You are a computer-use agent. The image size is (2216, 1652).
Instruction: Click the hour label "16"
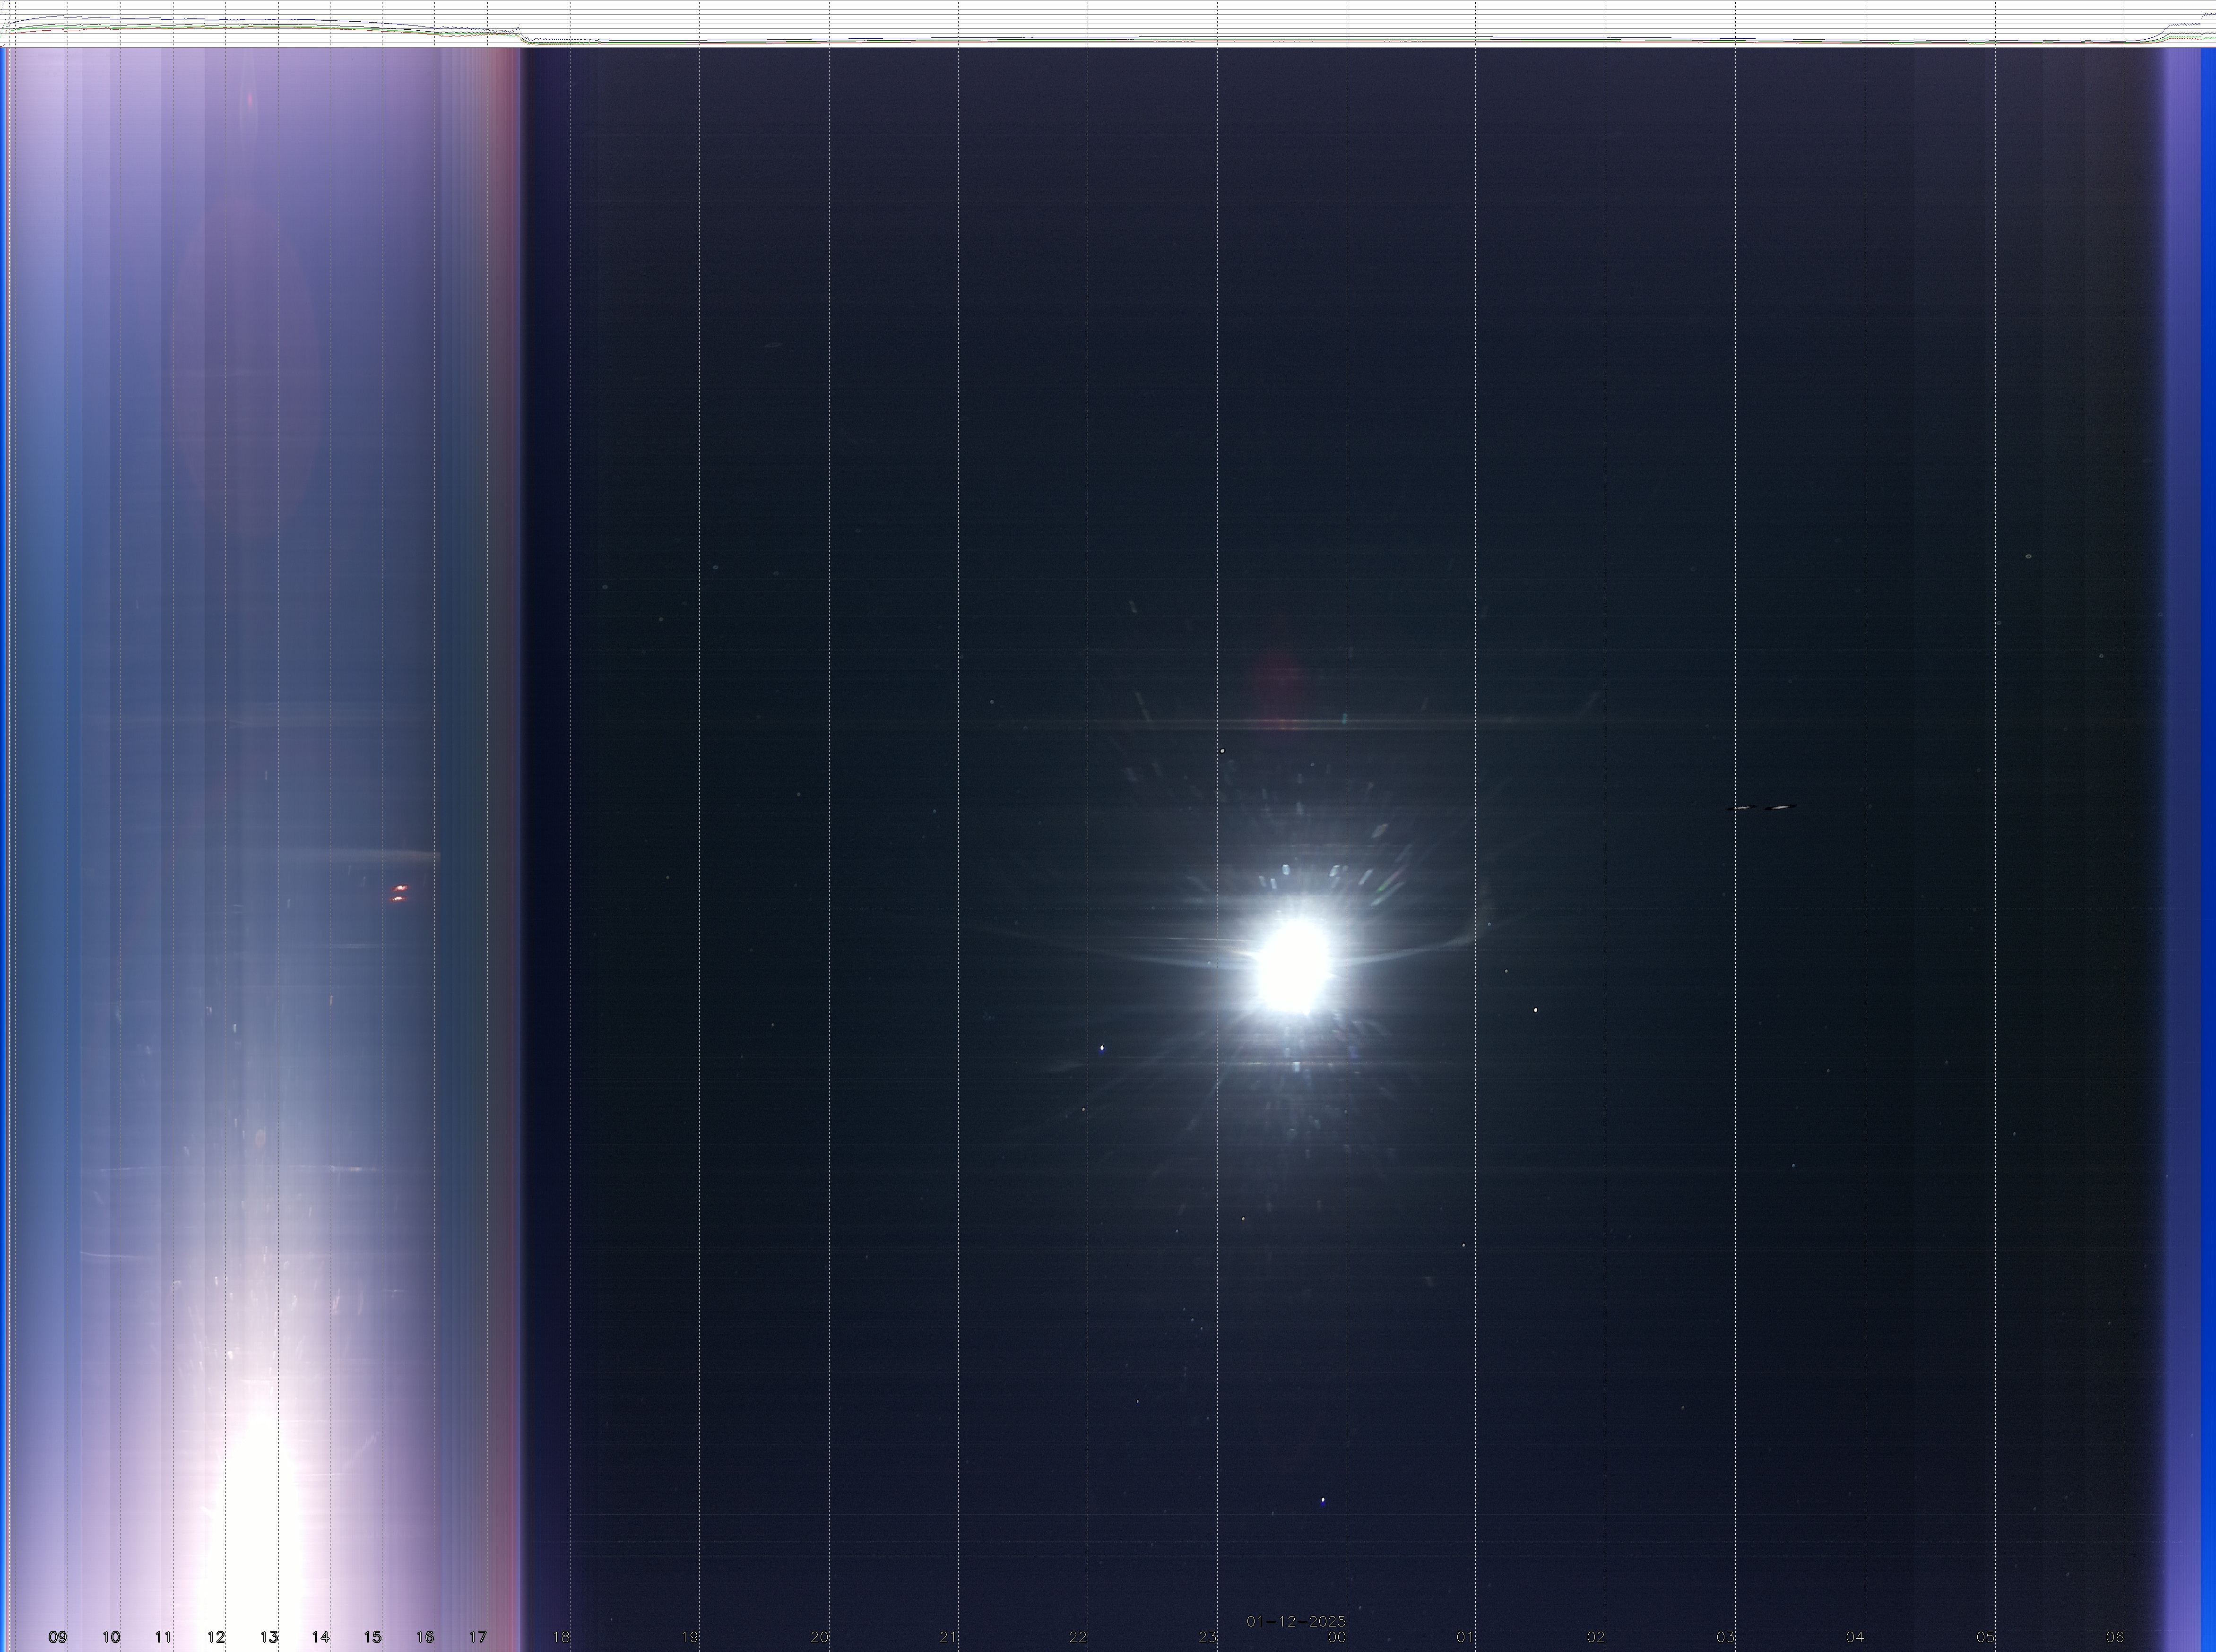(425, 1637)
